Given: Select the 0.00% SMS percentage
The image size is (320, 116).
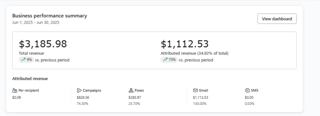Looking at the screenshot, I should coord(250,104).
